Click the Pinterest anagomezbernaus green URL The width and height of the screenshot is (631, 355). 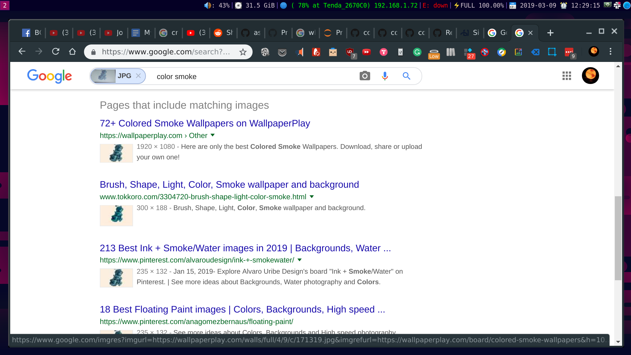196,321
